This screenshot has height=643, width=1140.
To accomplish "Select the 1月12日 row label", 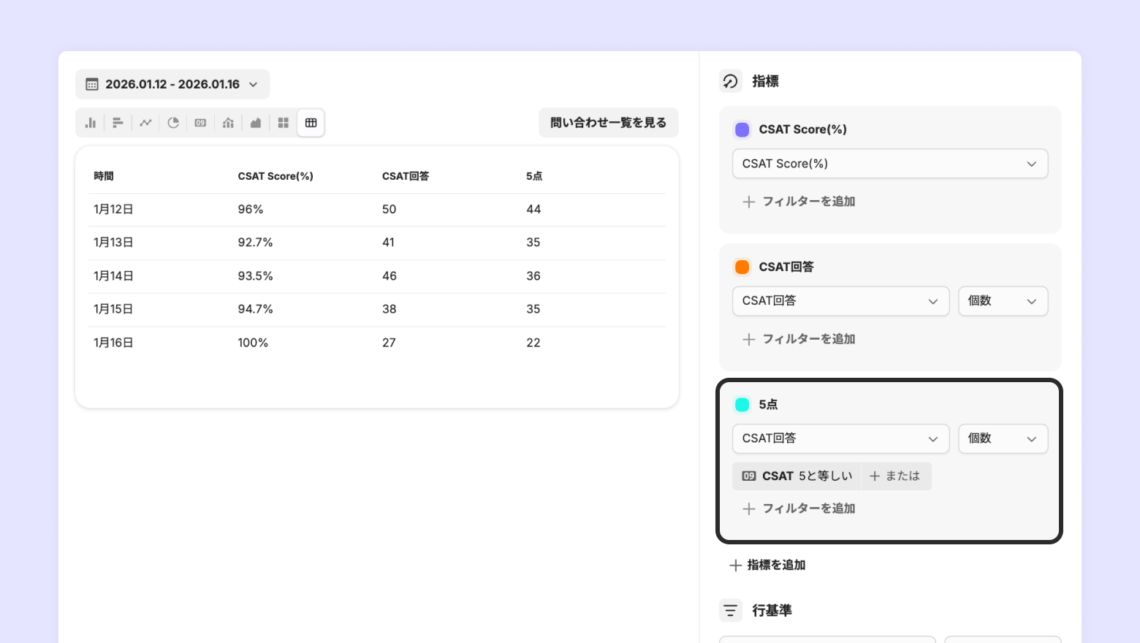I will click(113, 209).
